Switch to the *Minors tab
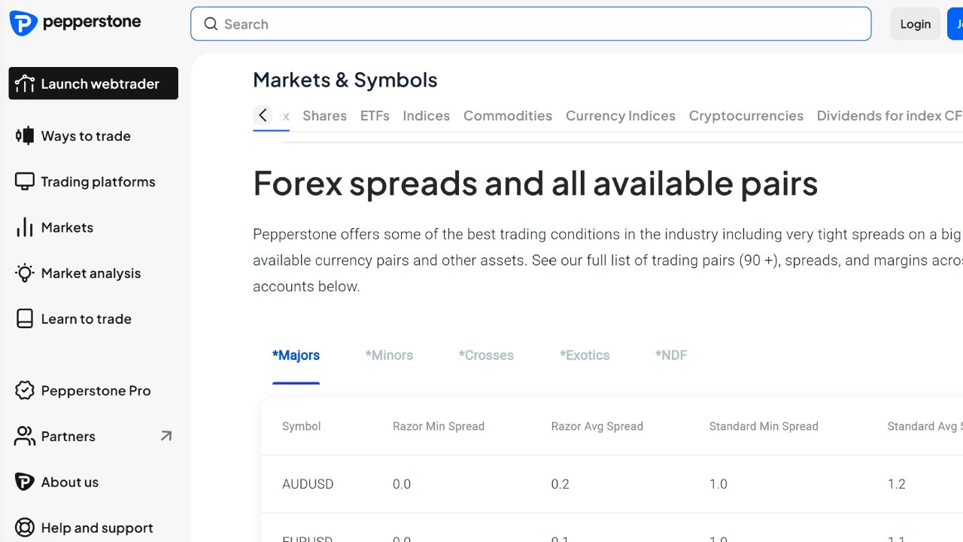Viewport: 963px width, 542px height. (389, 355)
